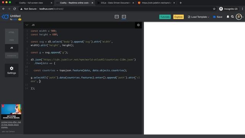The width and height of the screenshot is (245, 138).
Task: Select the JS panel button in sidebar
Action: (11, 48)
